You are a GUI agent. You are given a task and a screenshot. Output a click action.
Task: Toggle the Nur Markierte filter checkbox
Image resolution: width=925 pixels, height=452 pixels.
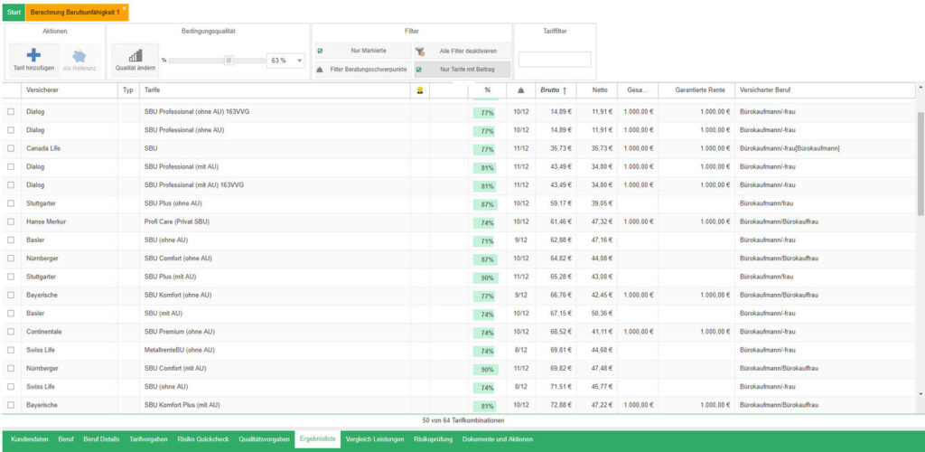click(320, 52)
